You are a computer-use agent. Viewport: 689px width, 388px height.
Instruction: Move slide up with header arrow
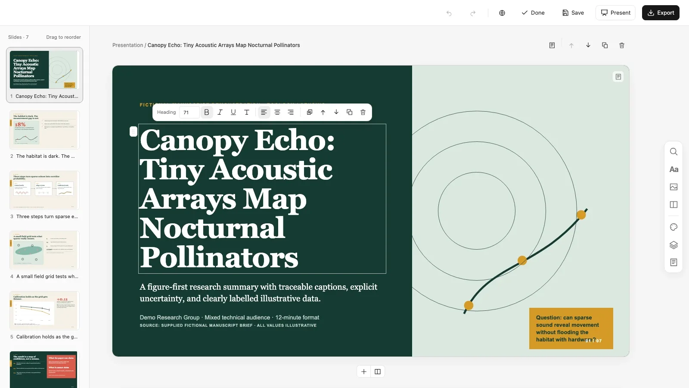coord(571,45)
